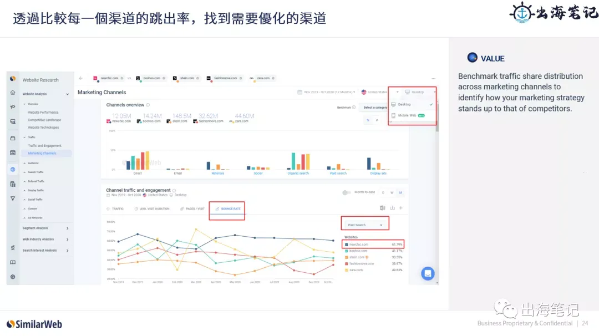Open Marketing Channels sidebar item

(46, 153)
